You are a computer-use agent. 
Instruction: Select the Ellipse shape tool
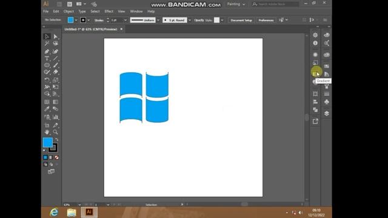[47, 65]
